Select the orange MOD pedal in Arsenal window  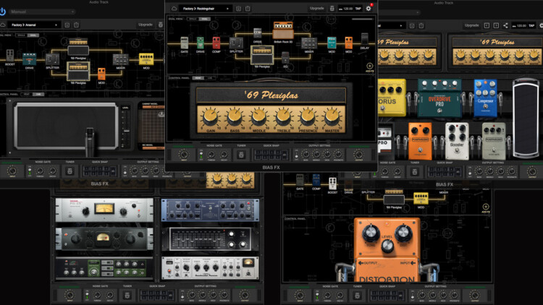point(101,74)
